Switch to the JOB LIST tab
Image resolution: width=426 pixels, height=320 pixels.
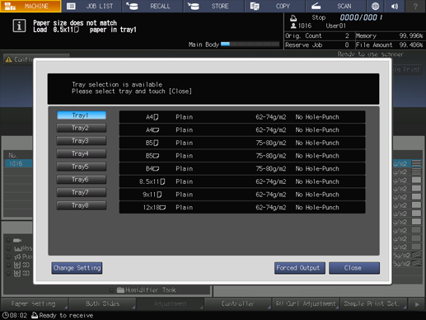(x=91, y=6)
